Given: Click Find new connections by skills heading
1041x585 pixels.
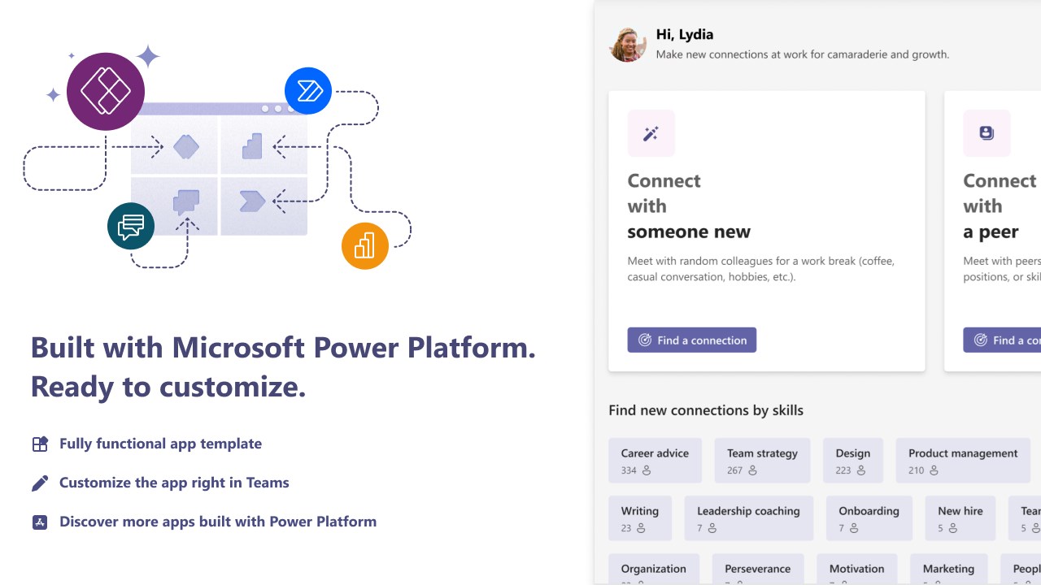Looking at the screenshot, I should (x=706, y=410).
